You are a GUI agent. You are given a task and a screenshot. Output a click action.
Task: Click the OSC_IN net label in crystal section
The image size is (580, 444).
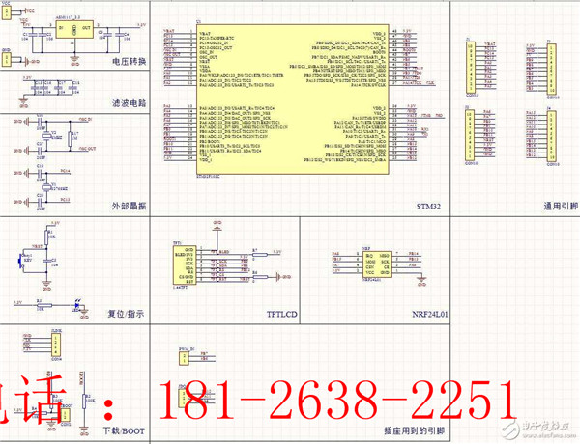click(86, 120)
